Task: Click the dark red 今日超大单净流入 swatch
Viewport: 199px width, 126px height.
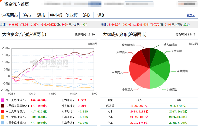Action: 3,106
